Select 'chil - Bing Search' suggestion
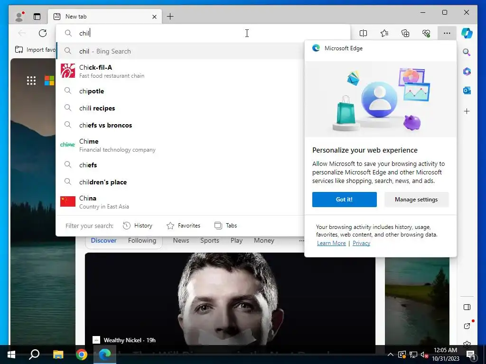Screen dimensions: 486x364 pos(180,51)
